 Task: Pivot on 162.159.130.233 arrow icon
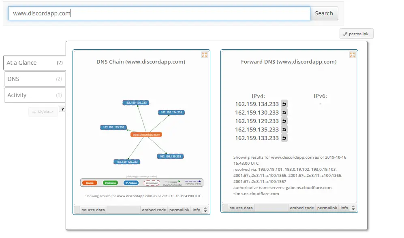pos(284,113)
